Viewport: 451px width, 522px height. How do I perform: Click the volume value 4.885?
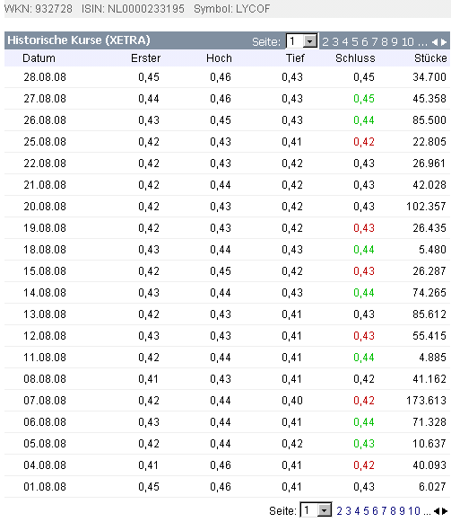point(432,358)
